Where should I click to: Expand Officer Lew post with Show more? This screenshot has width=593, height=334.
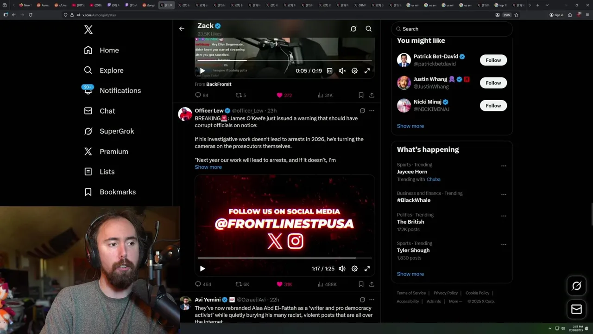tap(208, 167)
